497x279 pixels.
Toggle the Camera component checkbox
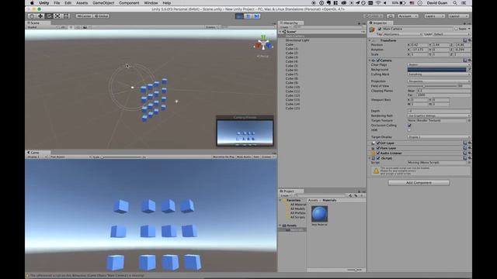378,60
